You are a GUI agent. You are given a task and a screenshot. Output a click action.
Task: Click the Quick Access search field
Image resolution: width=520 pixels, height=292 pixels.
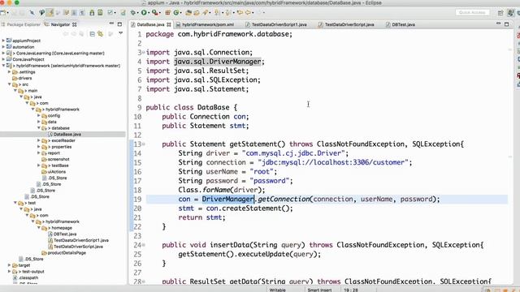pyautogui.click(x=472, y=13)
